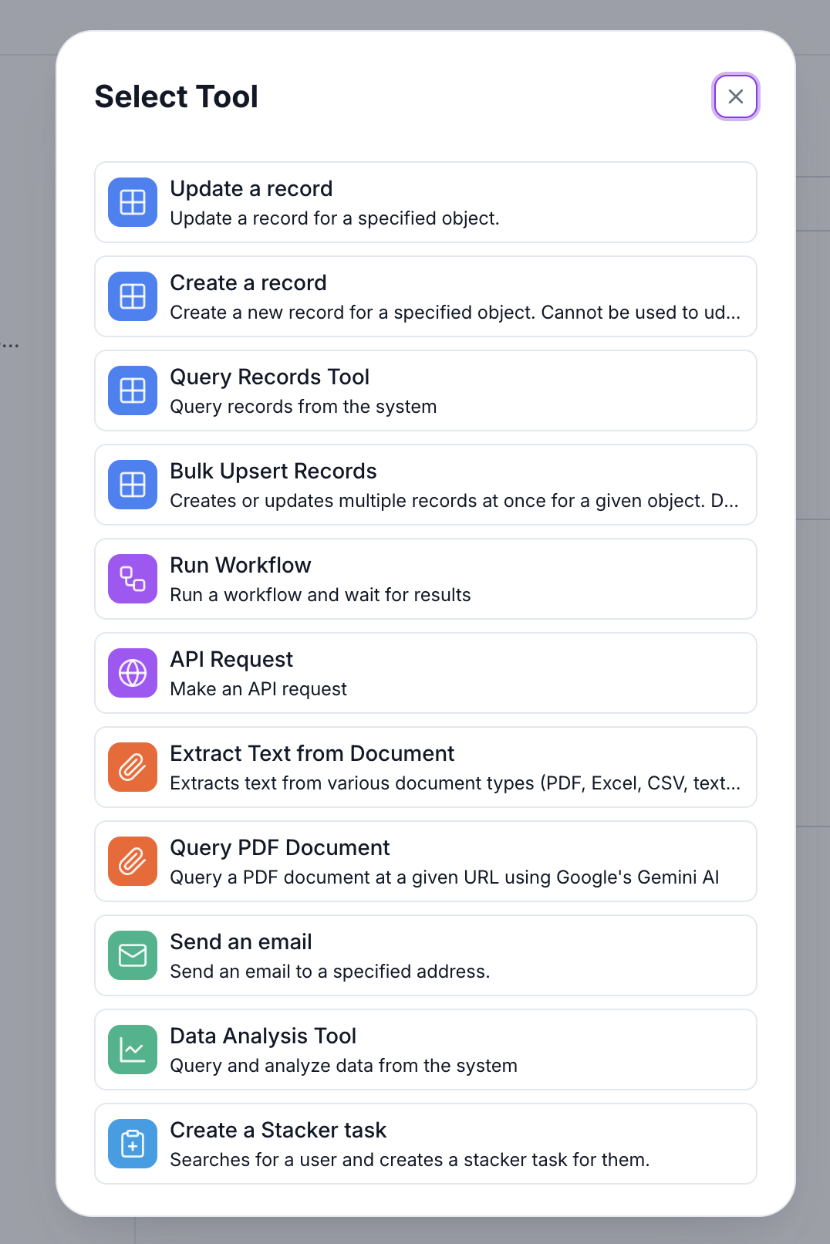
Task: Choose the "Query PDF Document" heading
Action: pyautogui.click(x=280, y=848)
